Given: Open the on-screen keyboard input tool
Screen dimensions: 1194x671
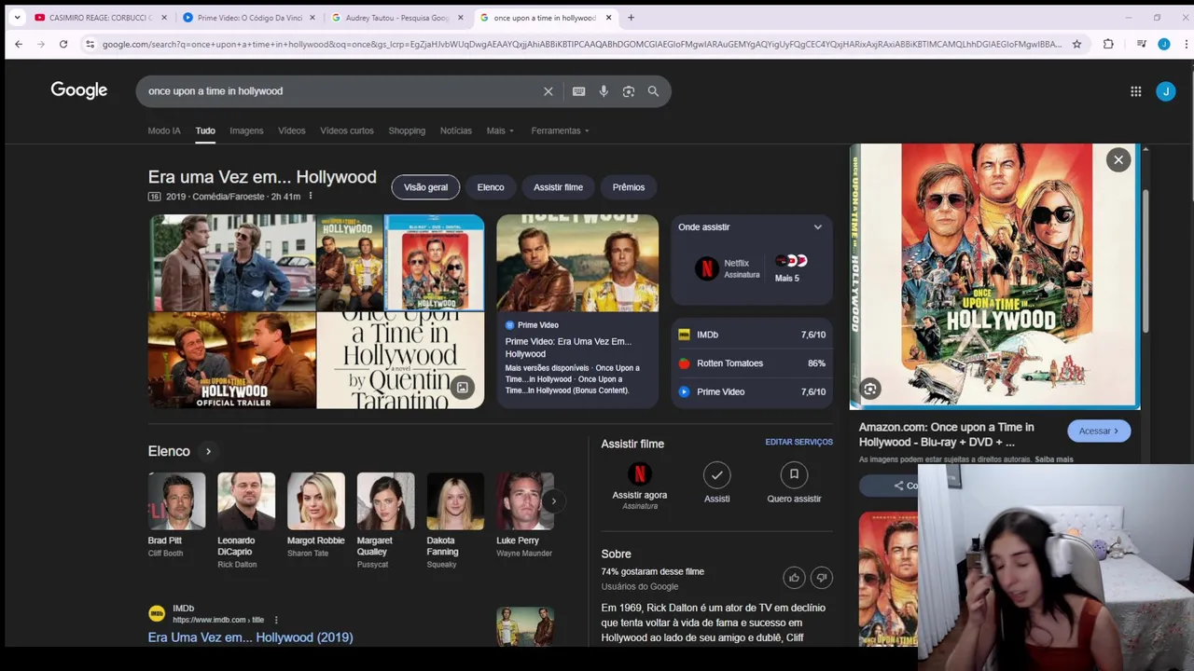Looking at the screenshot, I should [578, 91].
